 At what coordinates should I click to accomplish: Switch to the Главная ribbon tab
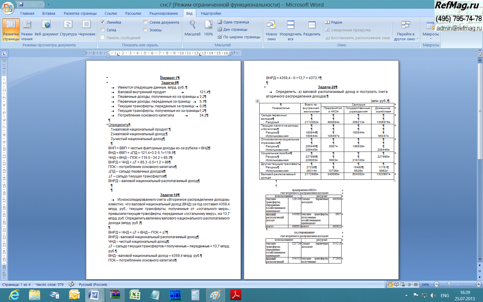[x=27, y=14]
